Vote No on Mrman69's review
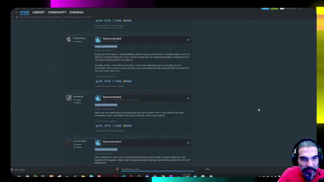Image resolution: width=324 pixels, height=182 pixels. 107,126
